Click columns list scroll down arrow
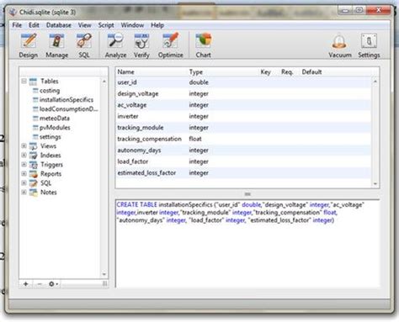The width and height of the screenshot is (399, 322). tap(375, 184)
